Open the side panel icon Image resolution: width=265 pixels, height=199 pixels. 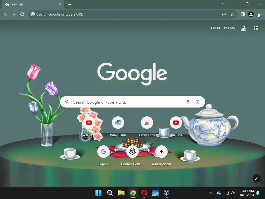(243, 15)
